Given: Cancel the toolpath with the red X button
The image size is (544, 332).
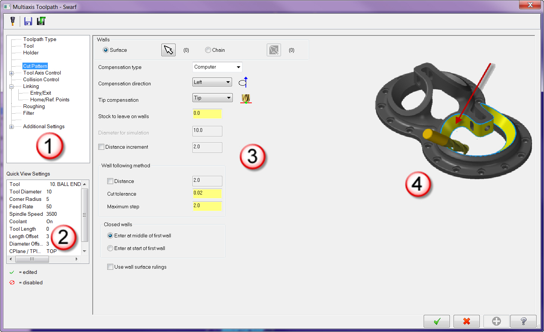Looking at the screenshot, I should point(466,321).
